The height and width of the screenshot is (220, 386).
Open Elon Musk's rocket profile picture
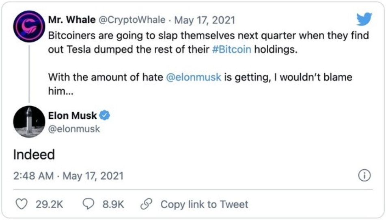click(28, 122)
